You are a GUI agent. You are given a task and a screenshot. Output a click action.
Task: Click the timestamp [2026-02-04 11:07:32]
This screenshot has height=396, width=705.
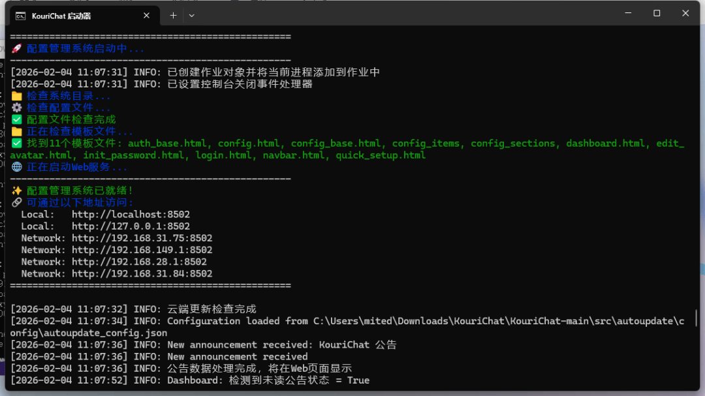click(x=69, y=309)
